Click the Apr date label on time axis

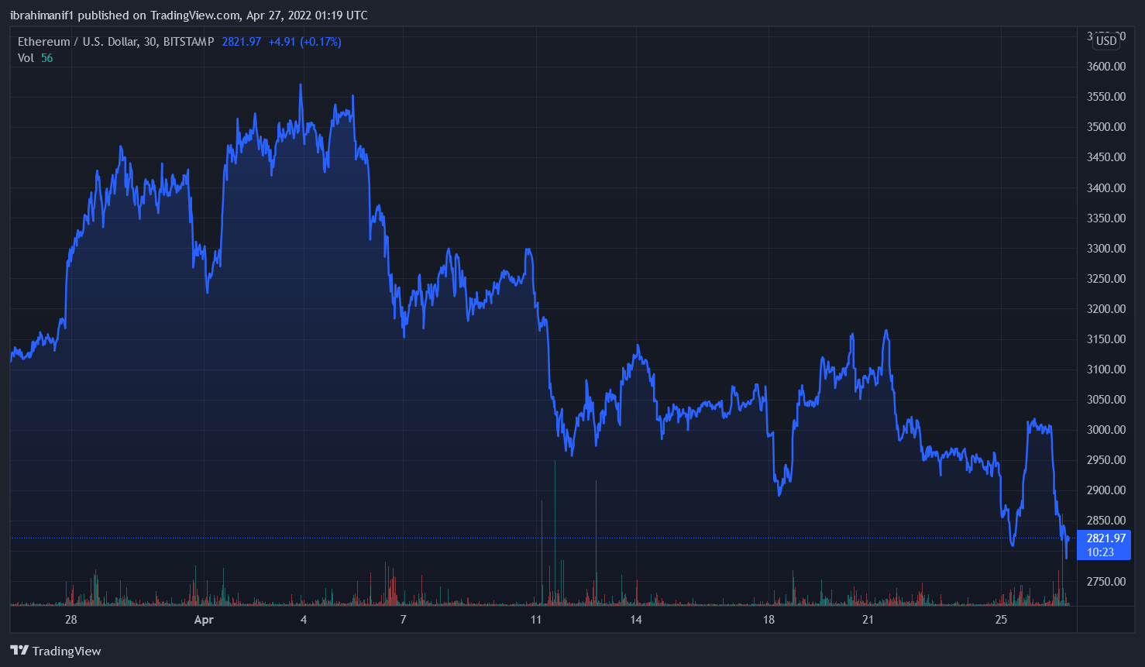(204, 620)
